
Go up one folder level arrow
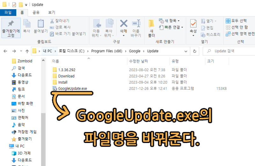[x=27, y=51]
